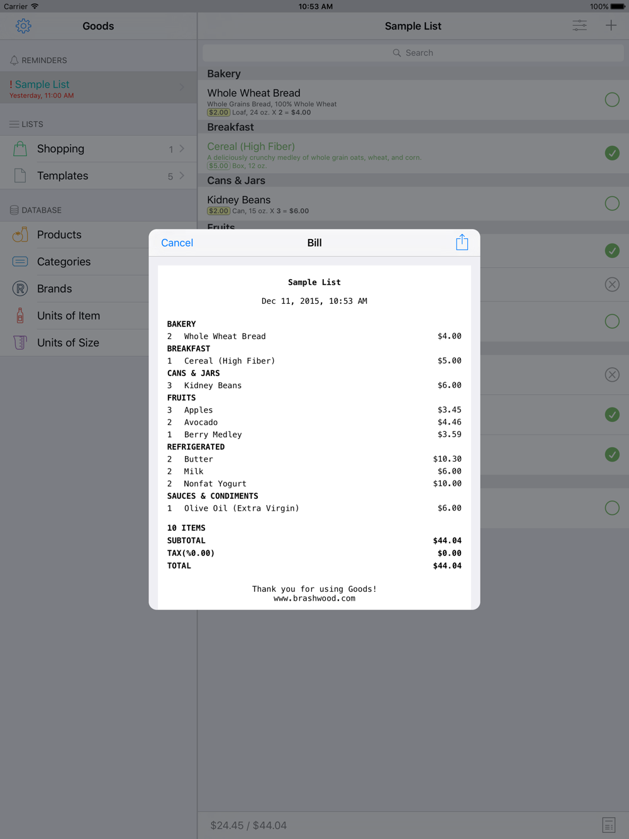Open Brands registered-mark icon
Screen dimensions: 629x839
pos(20,289)
